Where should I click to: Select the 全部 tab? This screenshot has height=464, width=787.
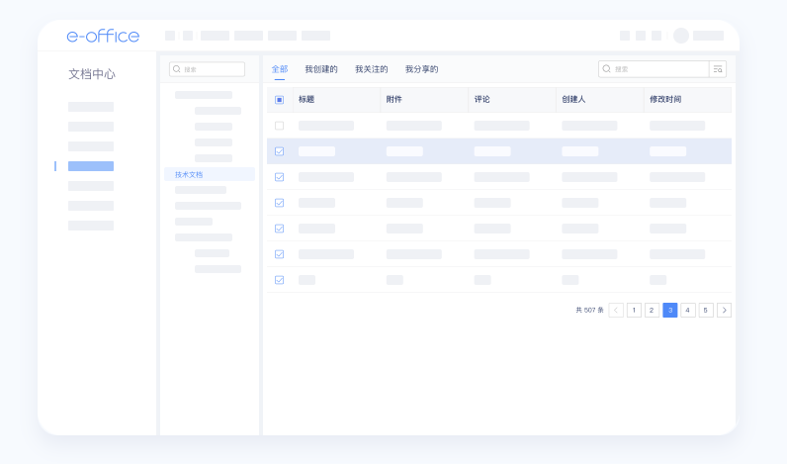280,69
